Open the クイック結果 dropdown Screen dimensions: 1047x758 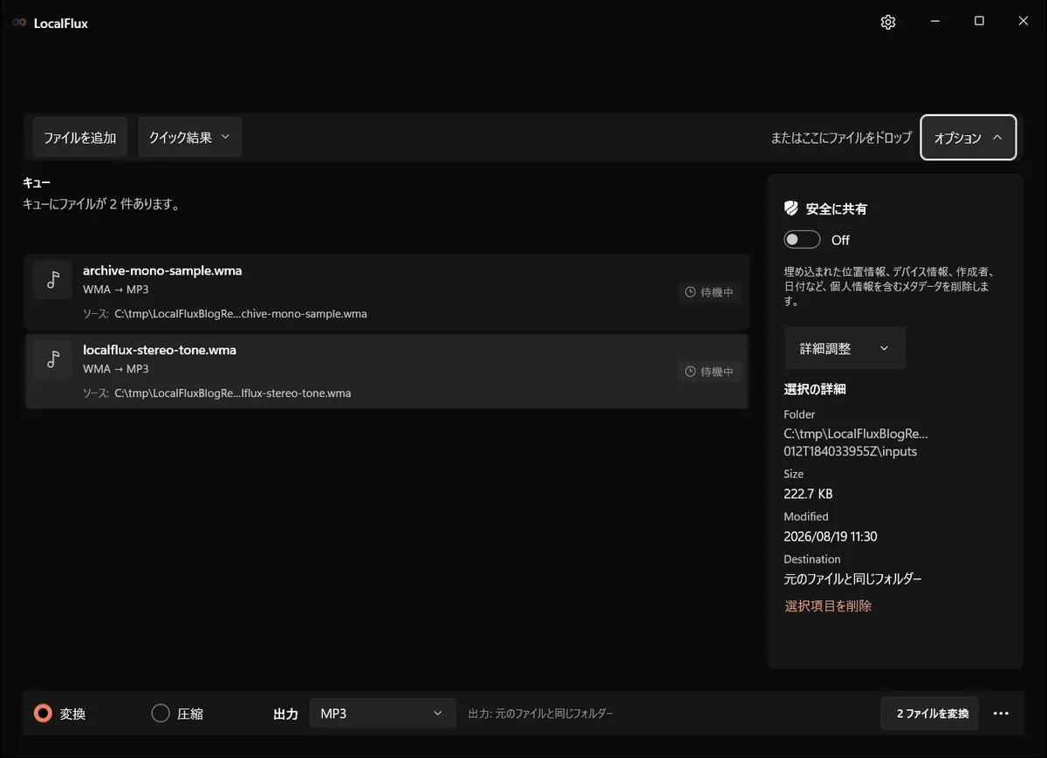[189, 137]
